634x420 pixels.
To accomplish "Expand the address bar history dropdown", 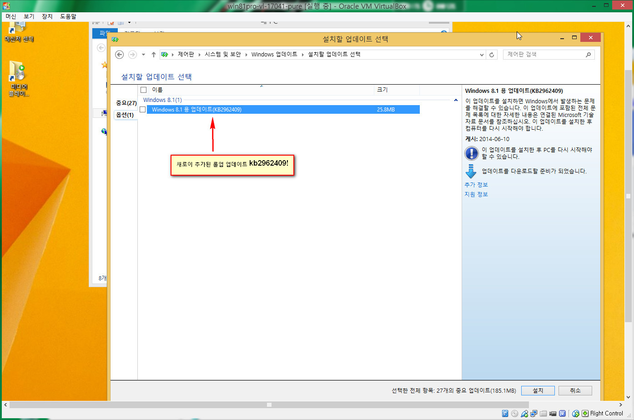I will [x=482, y=55].
